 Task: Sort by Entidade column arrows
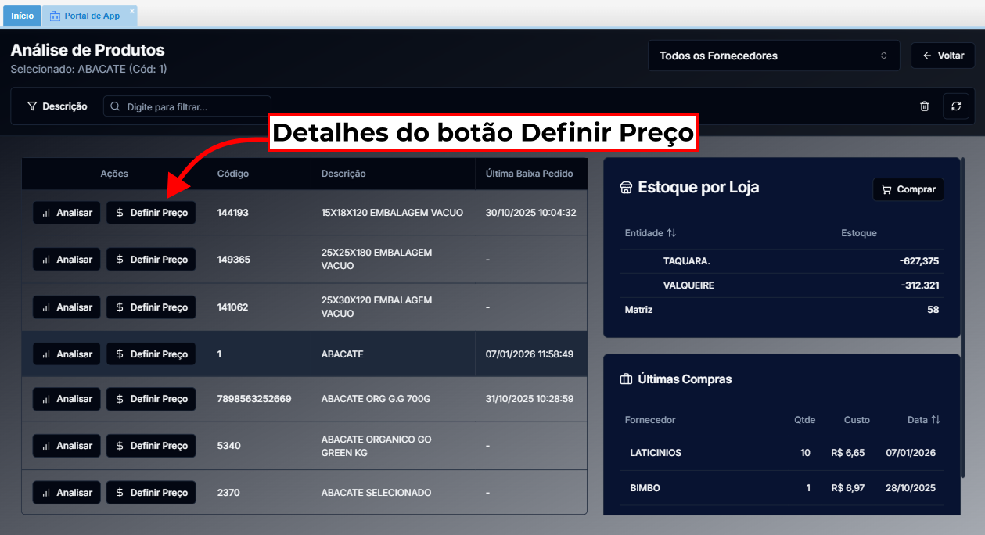click(x=671, y=233)
